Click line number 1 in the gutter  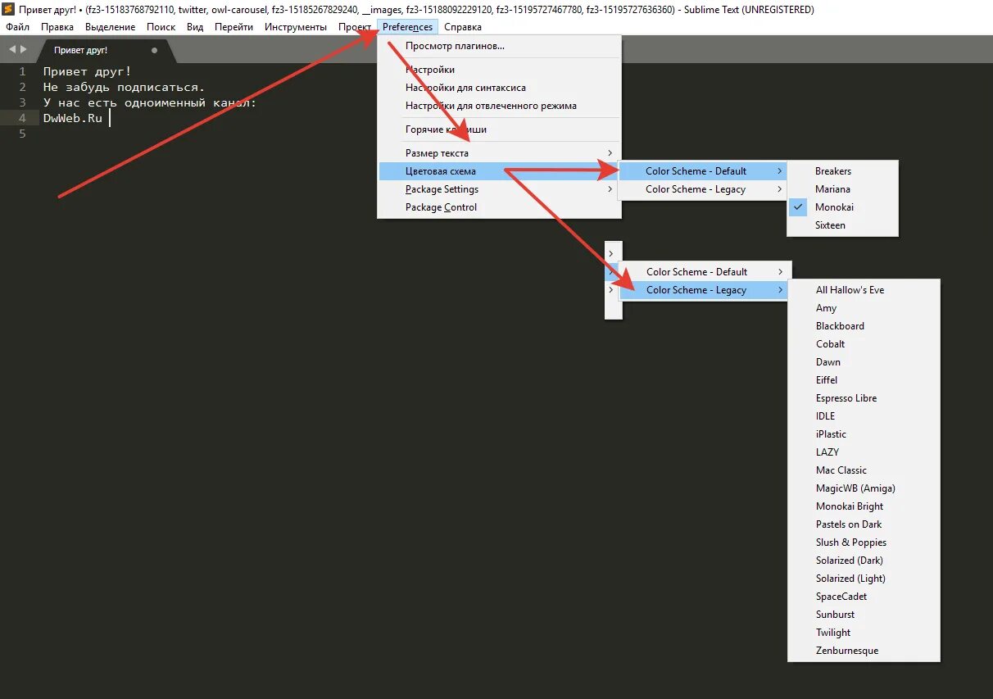[x=22, y=72]
